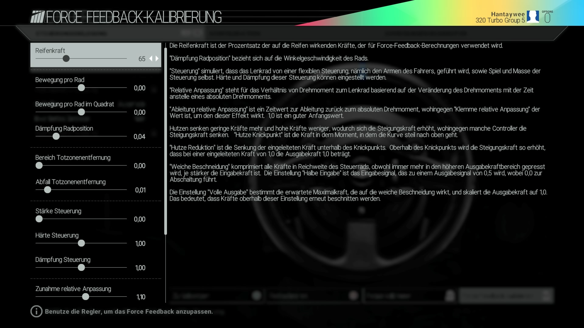Click the info icon in the hint bar
584x328 pixels.
coord(36,311)
